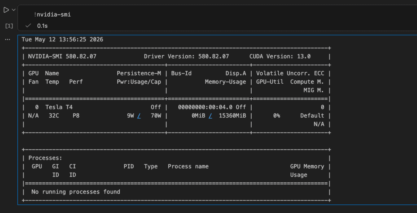Click the 00000000:00:04.0 bus id
Image resolution: width=417 pixels, height=213 pixels.
coord(205,107)
